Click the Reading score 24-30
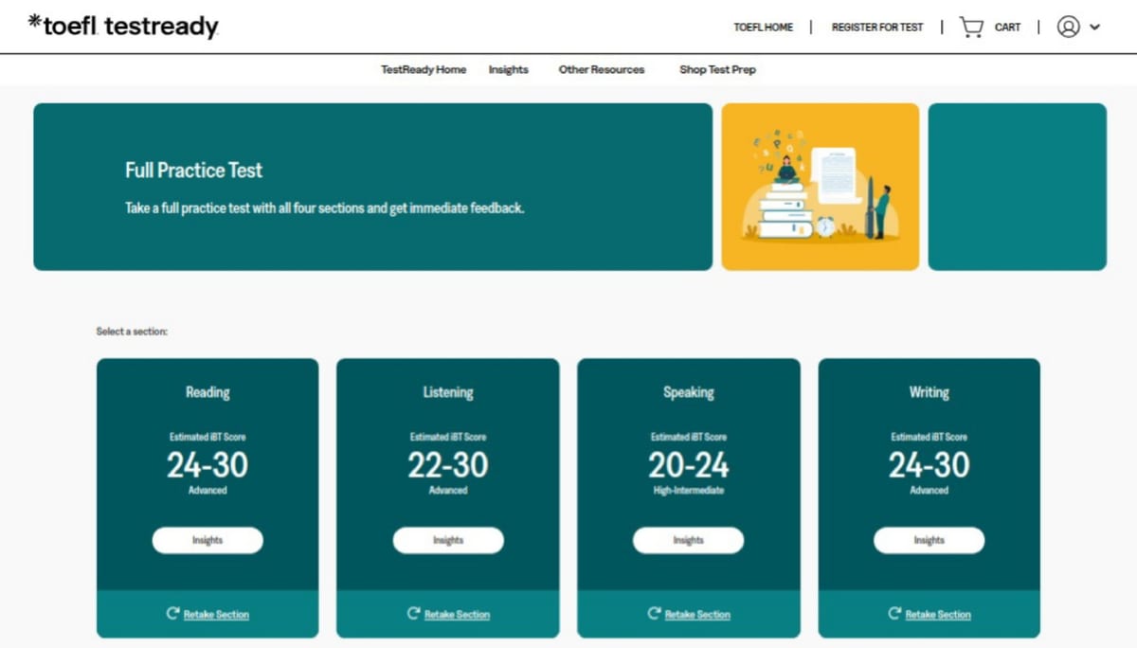Screen dimensions: 1137x648 tap(208, 464)
